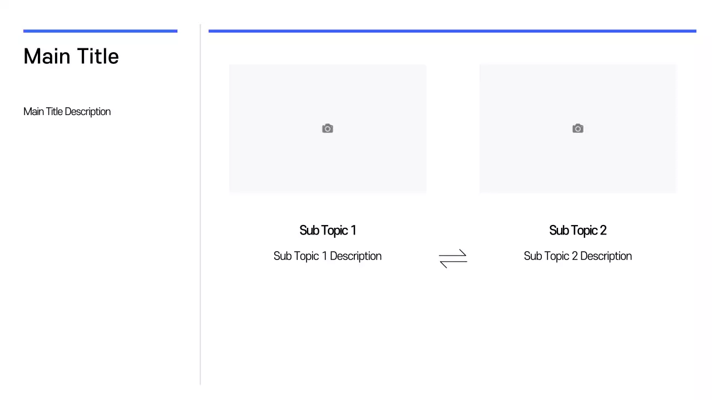Select the large Main Title heading
This screenshot has width=712, height=400.
(71, 57)
